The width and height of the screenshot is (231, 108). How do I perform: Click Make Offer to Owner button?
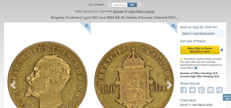click(x=200, y=50)
